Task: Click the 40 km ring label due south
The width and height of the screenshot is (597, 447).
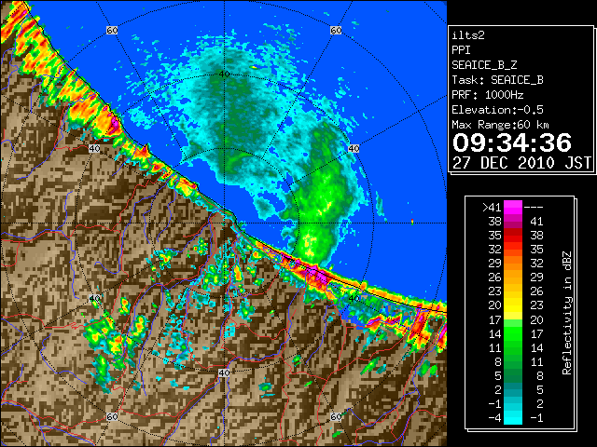Action: pyautogui.click(x=224, y=372)
